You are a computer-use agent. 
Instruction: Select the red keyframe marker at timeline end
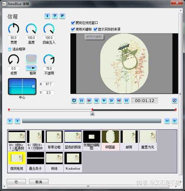coord(176,109)
